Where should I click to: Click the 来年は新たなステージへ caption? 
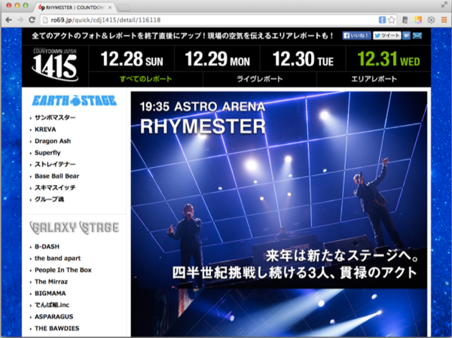[342, 256]
